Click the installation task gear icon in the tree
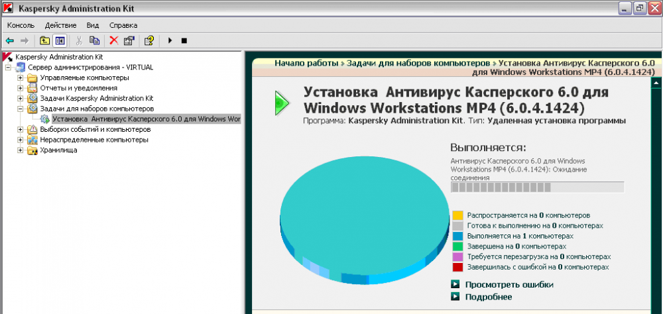The width and height of the screenshot is (663, 314). [x=45, y=119]
